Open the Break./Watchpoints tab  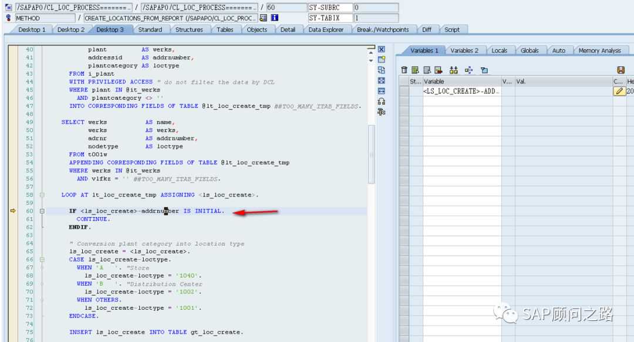coord(383,29)
